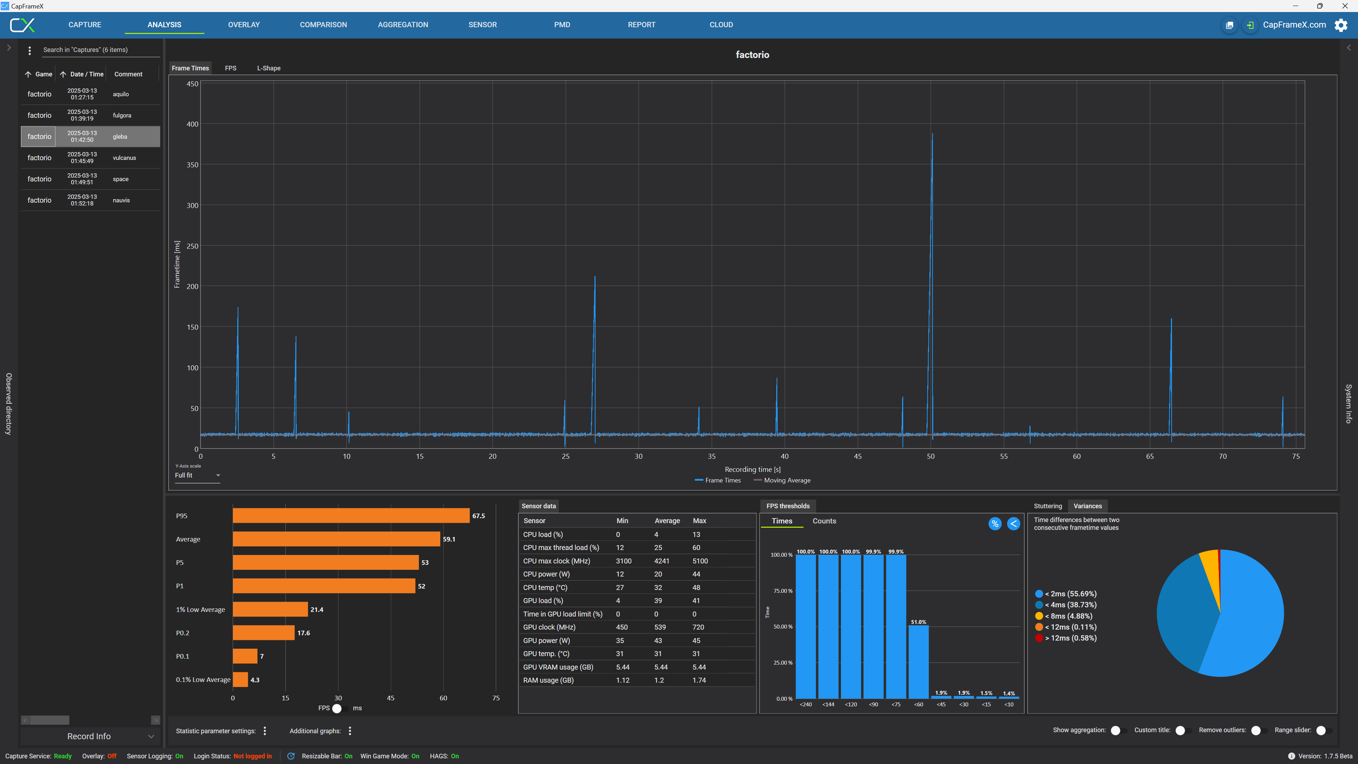Switch to Counts tab in FPS thresholds

coord(824,521)
